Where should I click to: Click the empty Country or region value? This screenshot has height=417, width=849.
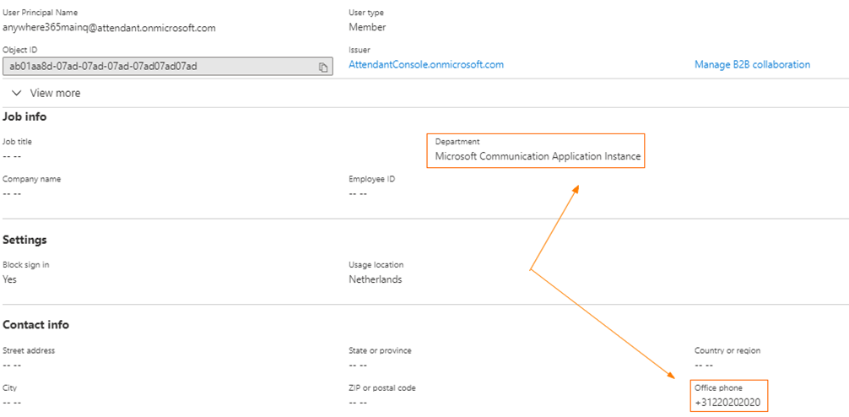(x=704, y=365)
